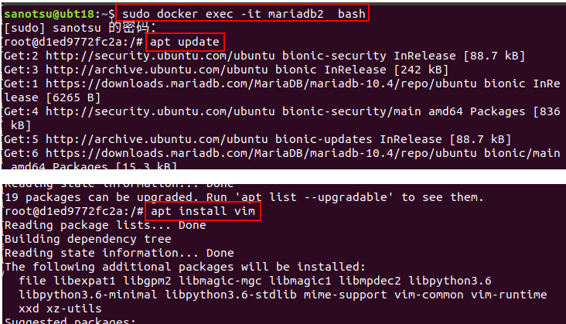The height and width of the screenshot is (324, 566).
Task: Click the second root@d1ed9772fc2a prompt before install
Action: pyautogui.click(x=73, y=211)
